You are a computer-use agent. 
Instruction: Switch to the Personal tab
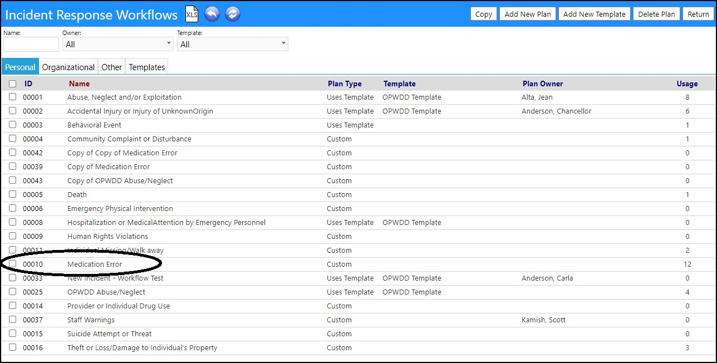(x=20, y=67)
